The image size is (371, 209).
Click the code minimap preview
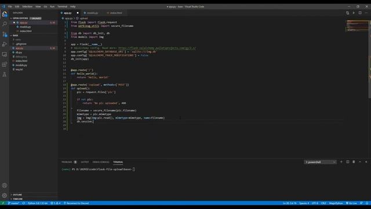pyautogui.click(x=357, y=26)
